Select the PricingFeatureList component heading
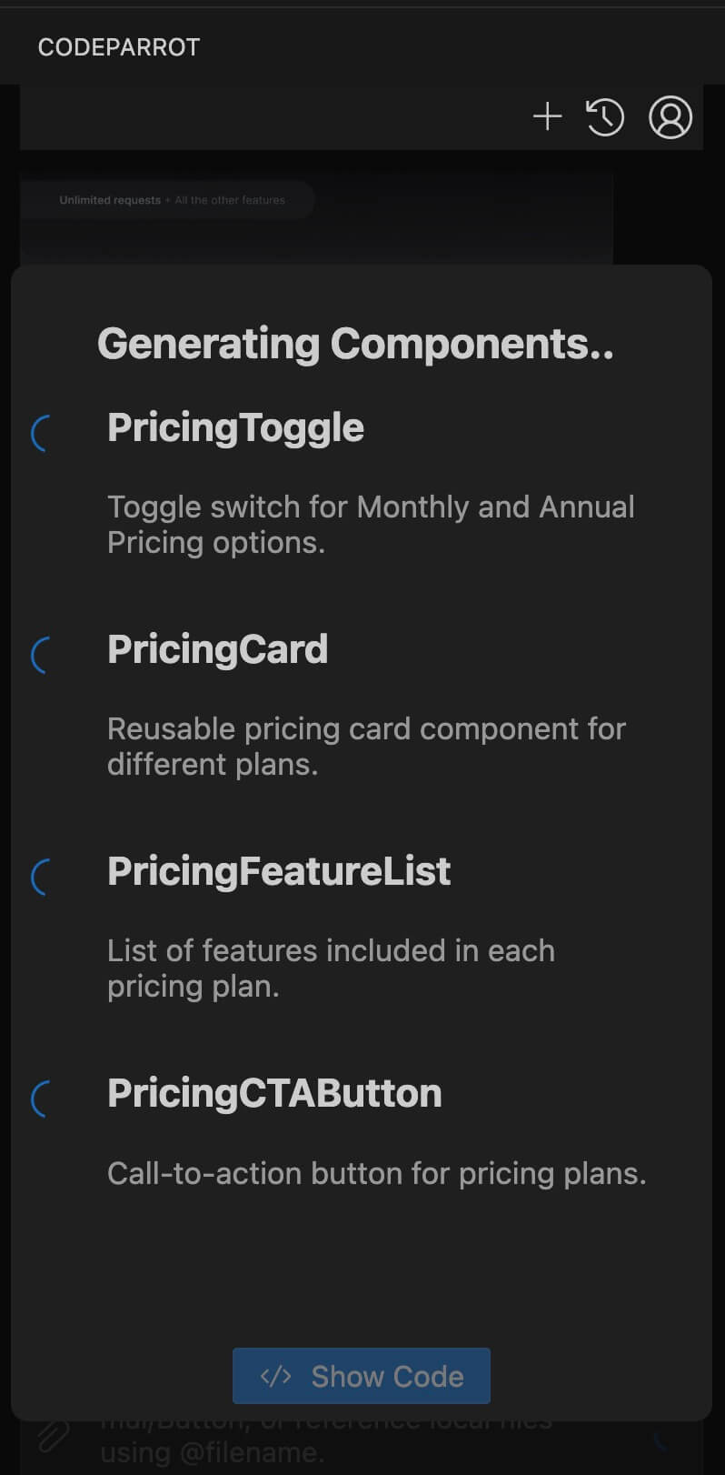The height and width of the screenshot is (1475, 725). 279,871
